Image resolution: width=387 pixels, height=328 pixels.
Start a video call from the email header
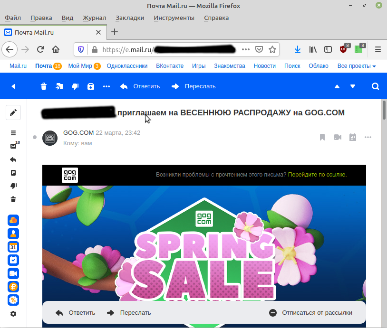click(x=338, y=137)
